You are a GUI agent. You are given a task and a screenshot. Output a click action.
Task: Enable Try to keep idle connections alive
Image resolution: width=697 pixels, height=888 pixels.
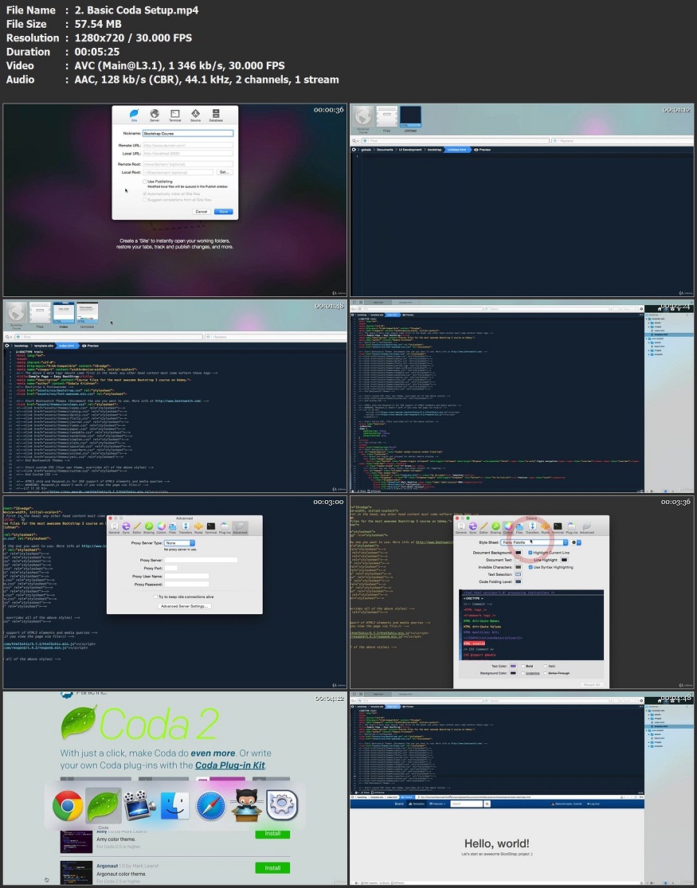point(156,597)
